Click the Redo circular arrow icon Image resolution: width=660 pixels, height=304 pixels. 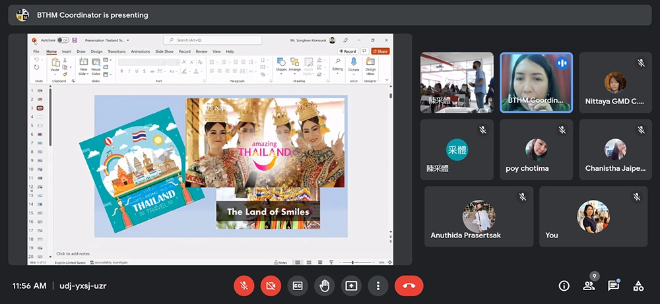point(36,67)
